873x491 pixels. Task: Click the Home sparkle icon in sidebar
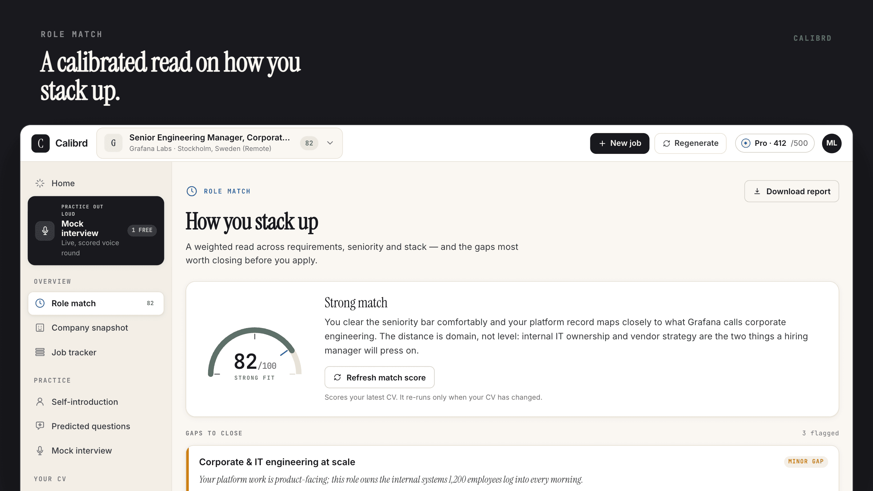pos(40,183)
